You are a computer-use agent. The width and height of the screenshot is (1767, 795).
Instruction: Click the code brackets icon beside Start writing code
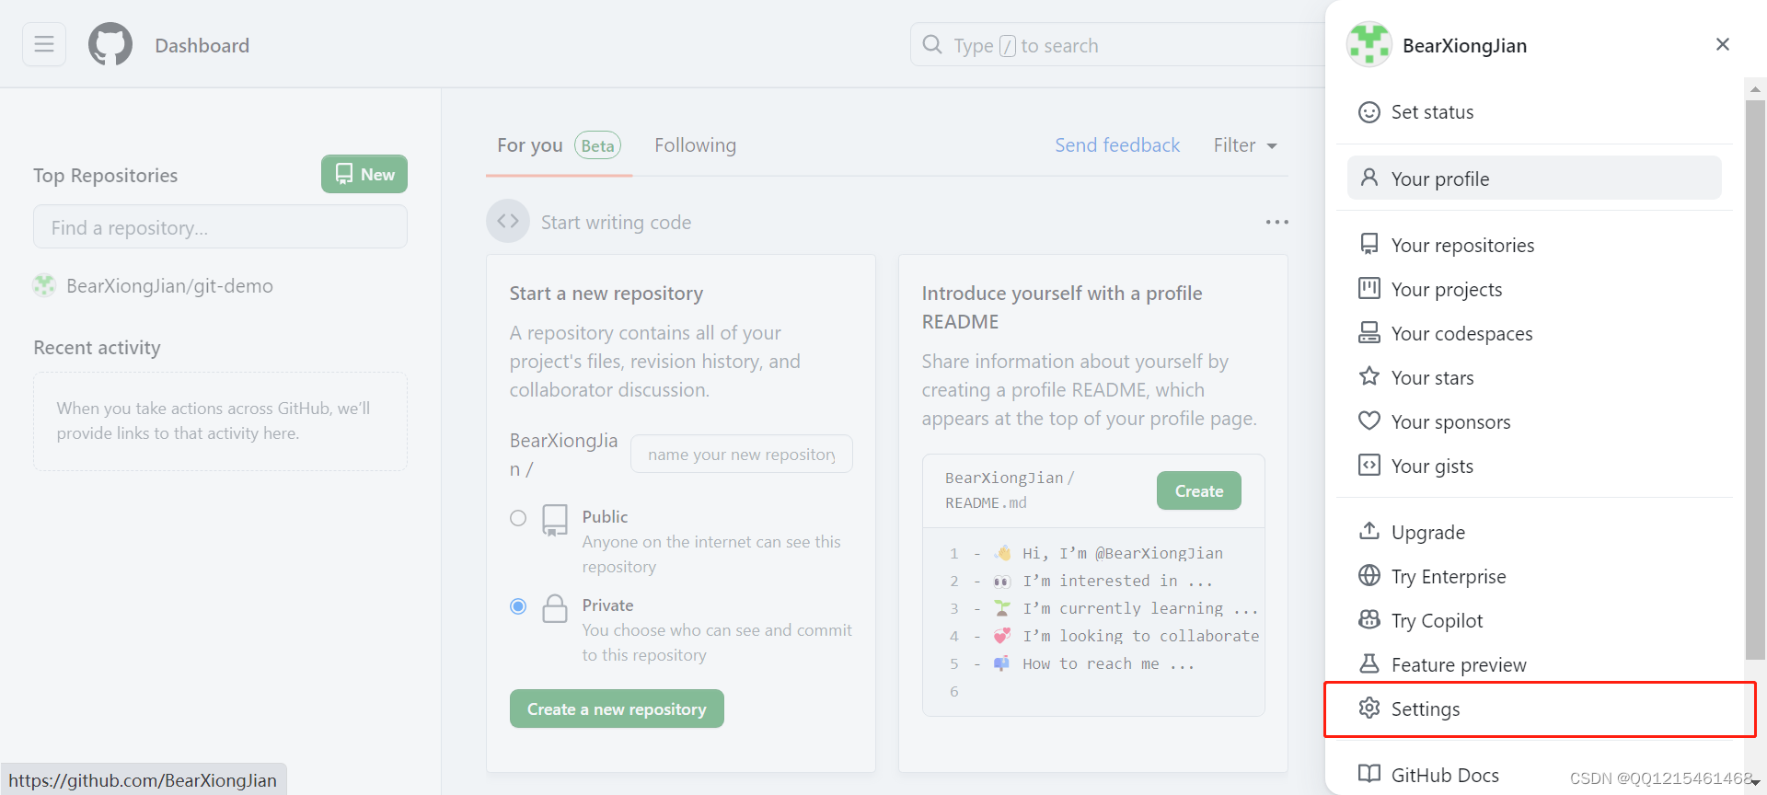point(508,221)
